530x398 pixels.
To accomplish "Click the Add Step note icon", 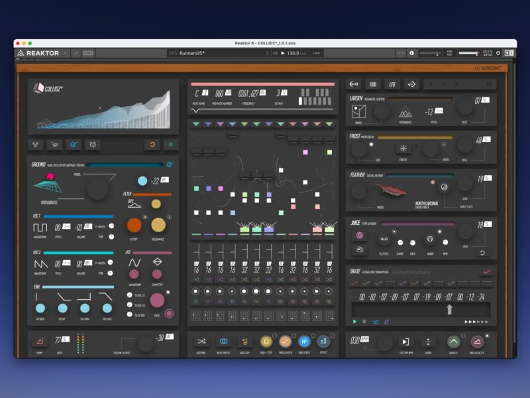I will click(244, 341).
